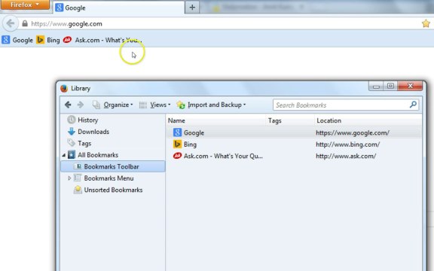The image size is (434, 271).
Task: Open the Import and Backup menu
Action: pos(211,105)
